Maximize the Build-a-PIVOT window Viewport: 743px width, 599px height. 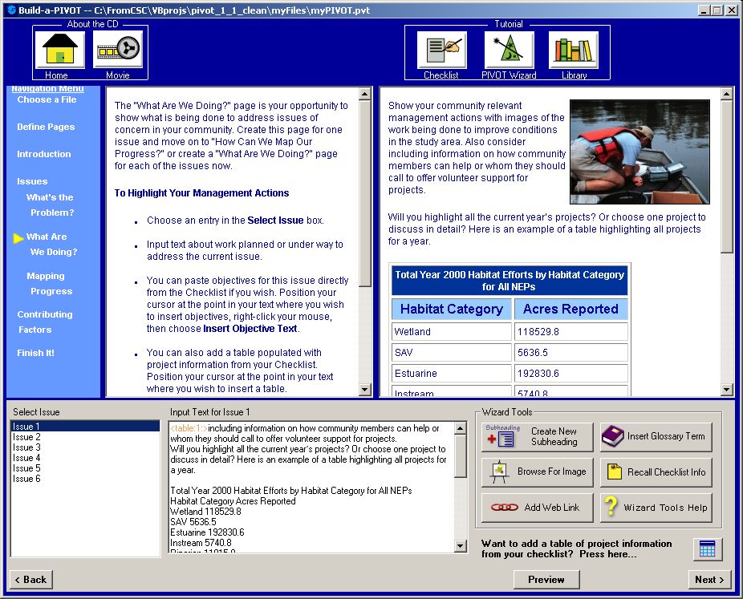[717, 10]
